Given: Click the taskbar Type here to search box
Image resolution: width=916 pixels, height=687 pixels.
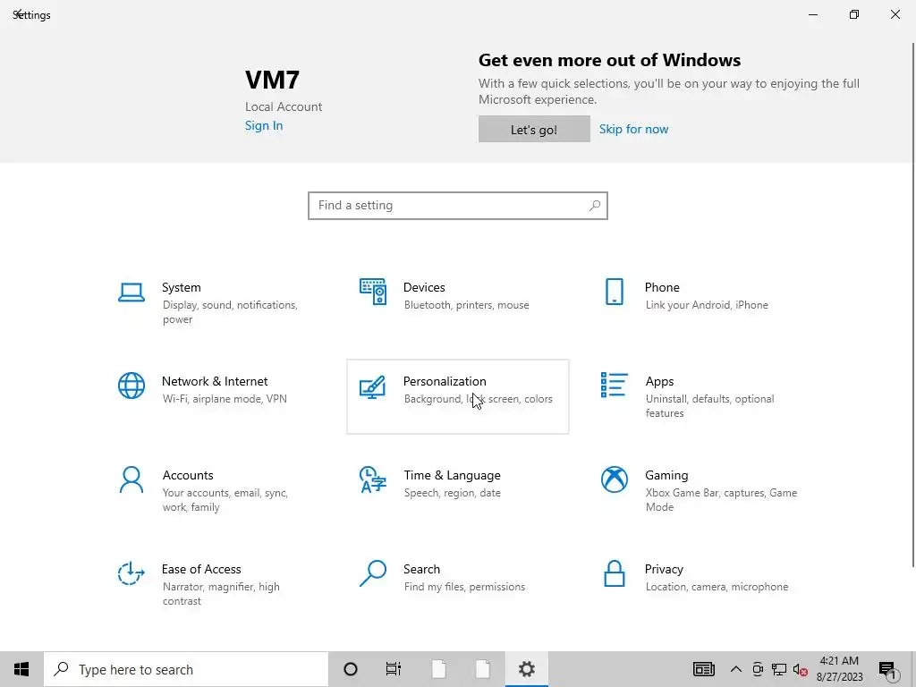Looking at the screenshot, I should [x=186, y=669].
